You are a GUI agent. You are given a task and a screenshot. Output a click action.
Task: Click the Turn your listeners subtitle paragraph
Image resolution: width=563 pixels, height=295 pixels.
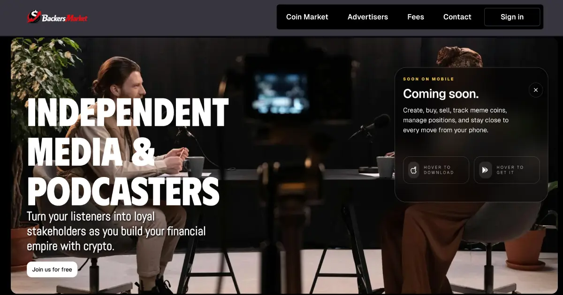pos(116,232)
